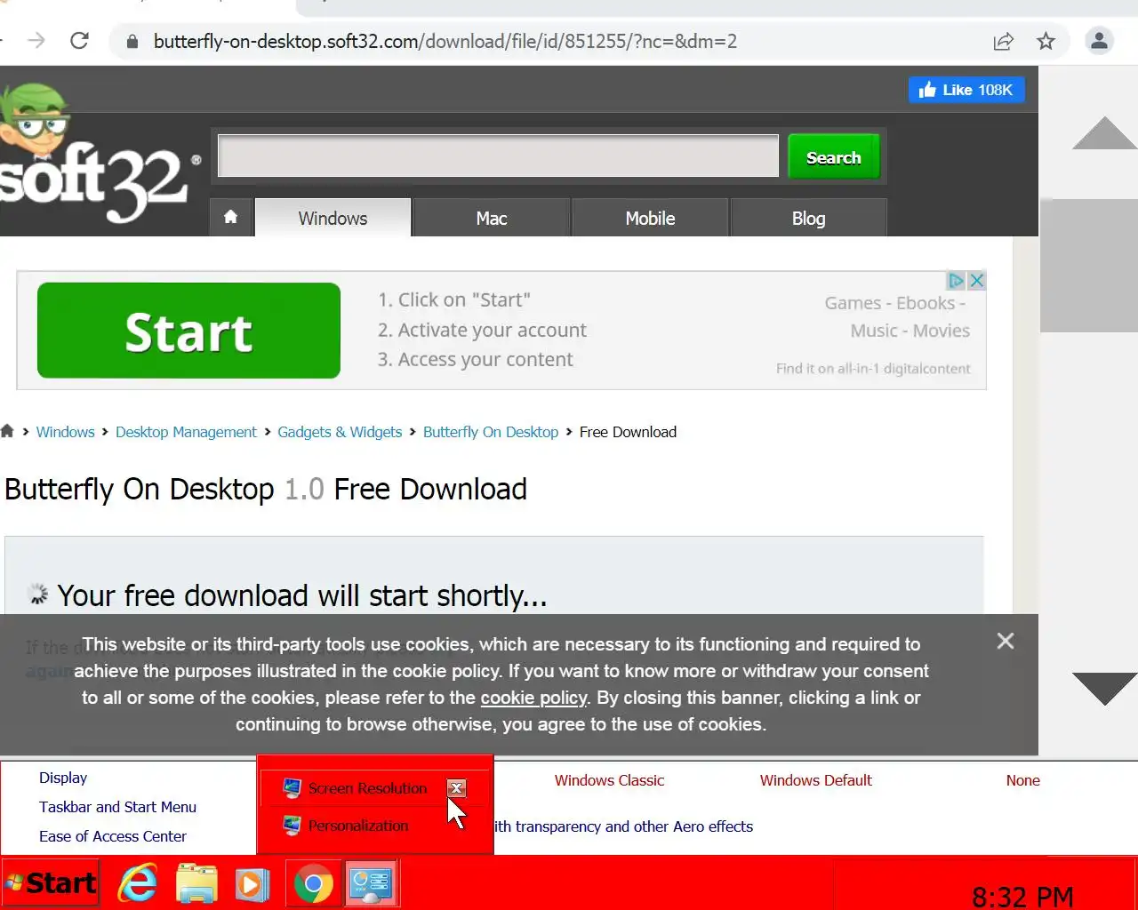1138x910 pixels.
Task: Click the Soft32 home icon tab
Action: pyautogui.click(x=231, y=218)
